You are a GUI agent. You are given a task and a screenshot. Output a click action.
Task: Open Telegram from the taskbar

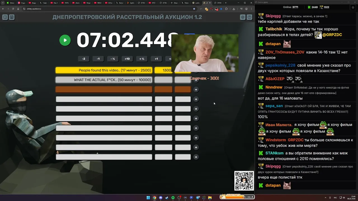[x=198, y=198]
